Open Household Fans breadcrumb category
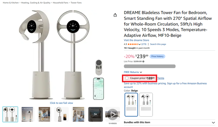The image size is (218, 127). [61, 3]
